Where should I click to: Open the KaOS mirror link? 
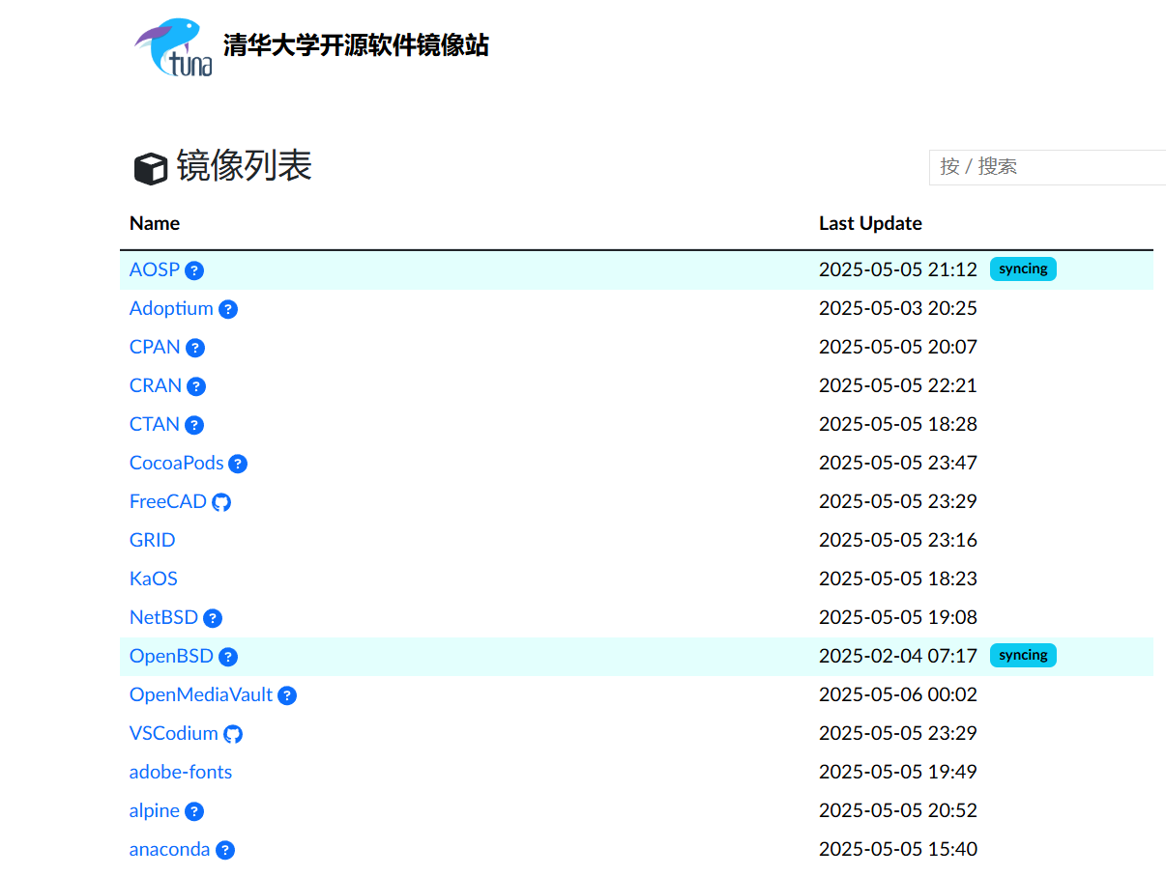click(154, 579)
